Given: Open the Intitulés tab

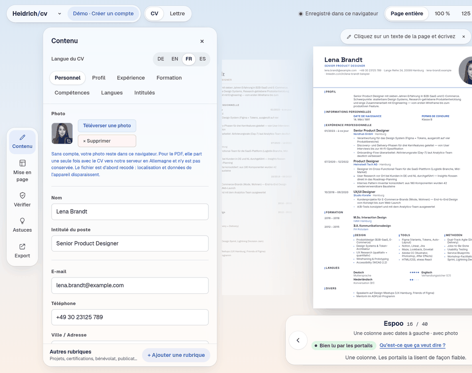Looking at the screenshot, I should click(145, 93).
